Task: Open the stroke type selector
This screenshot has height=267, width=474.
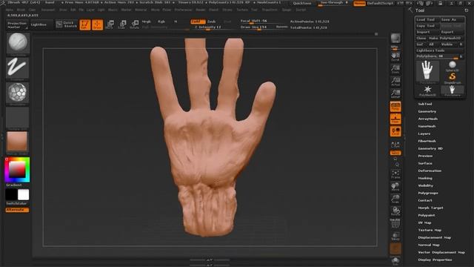Action: pos(18,68)
